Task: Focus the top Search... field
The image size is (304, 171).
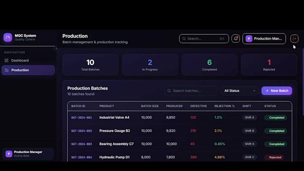Action: click(204, 38)
